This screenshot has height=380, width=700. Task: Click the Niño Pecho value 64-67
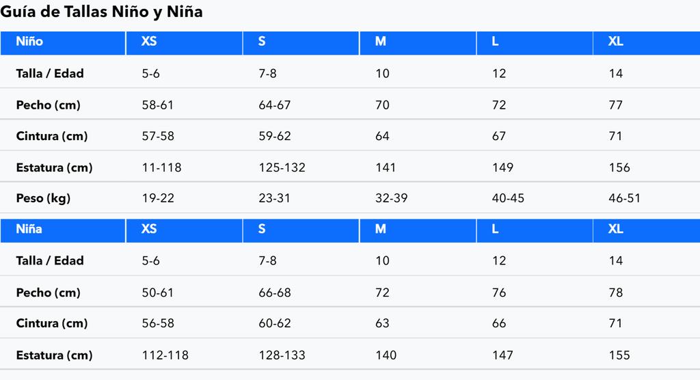275,105
